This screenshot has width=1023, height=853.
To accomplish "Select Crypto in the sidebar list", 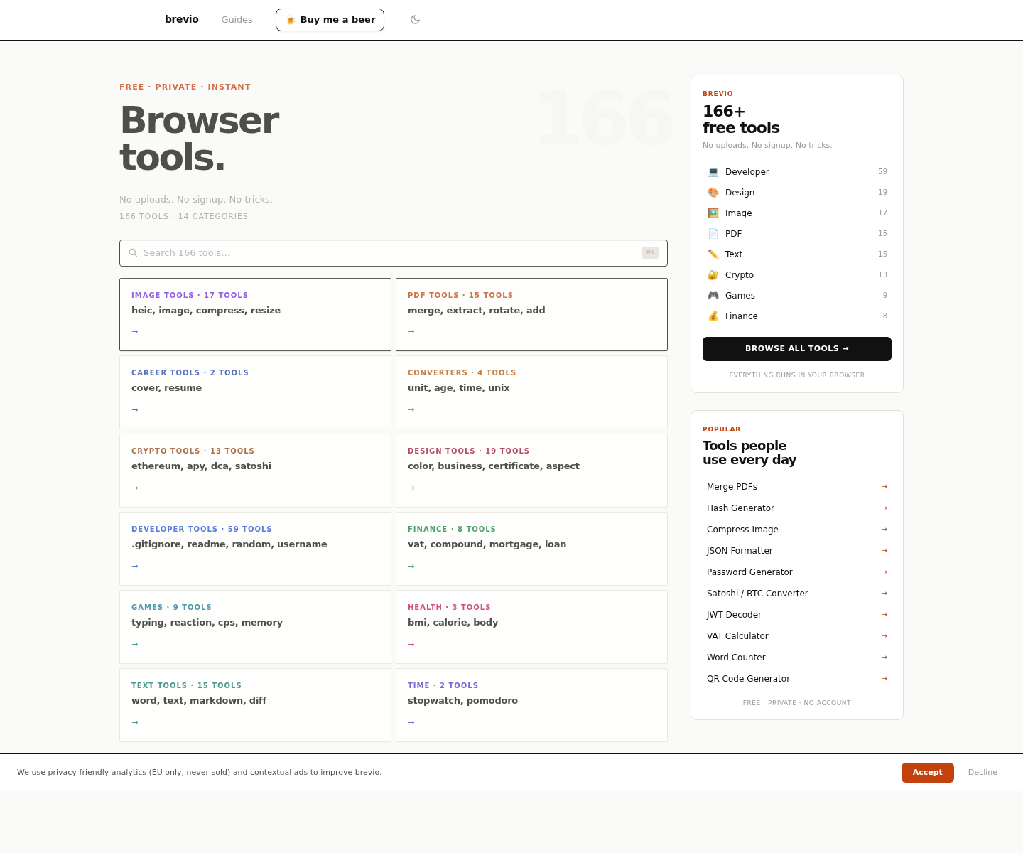I will click(797, 275).
